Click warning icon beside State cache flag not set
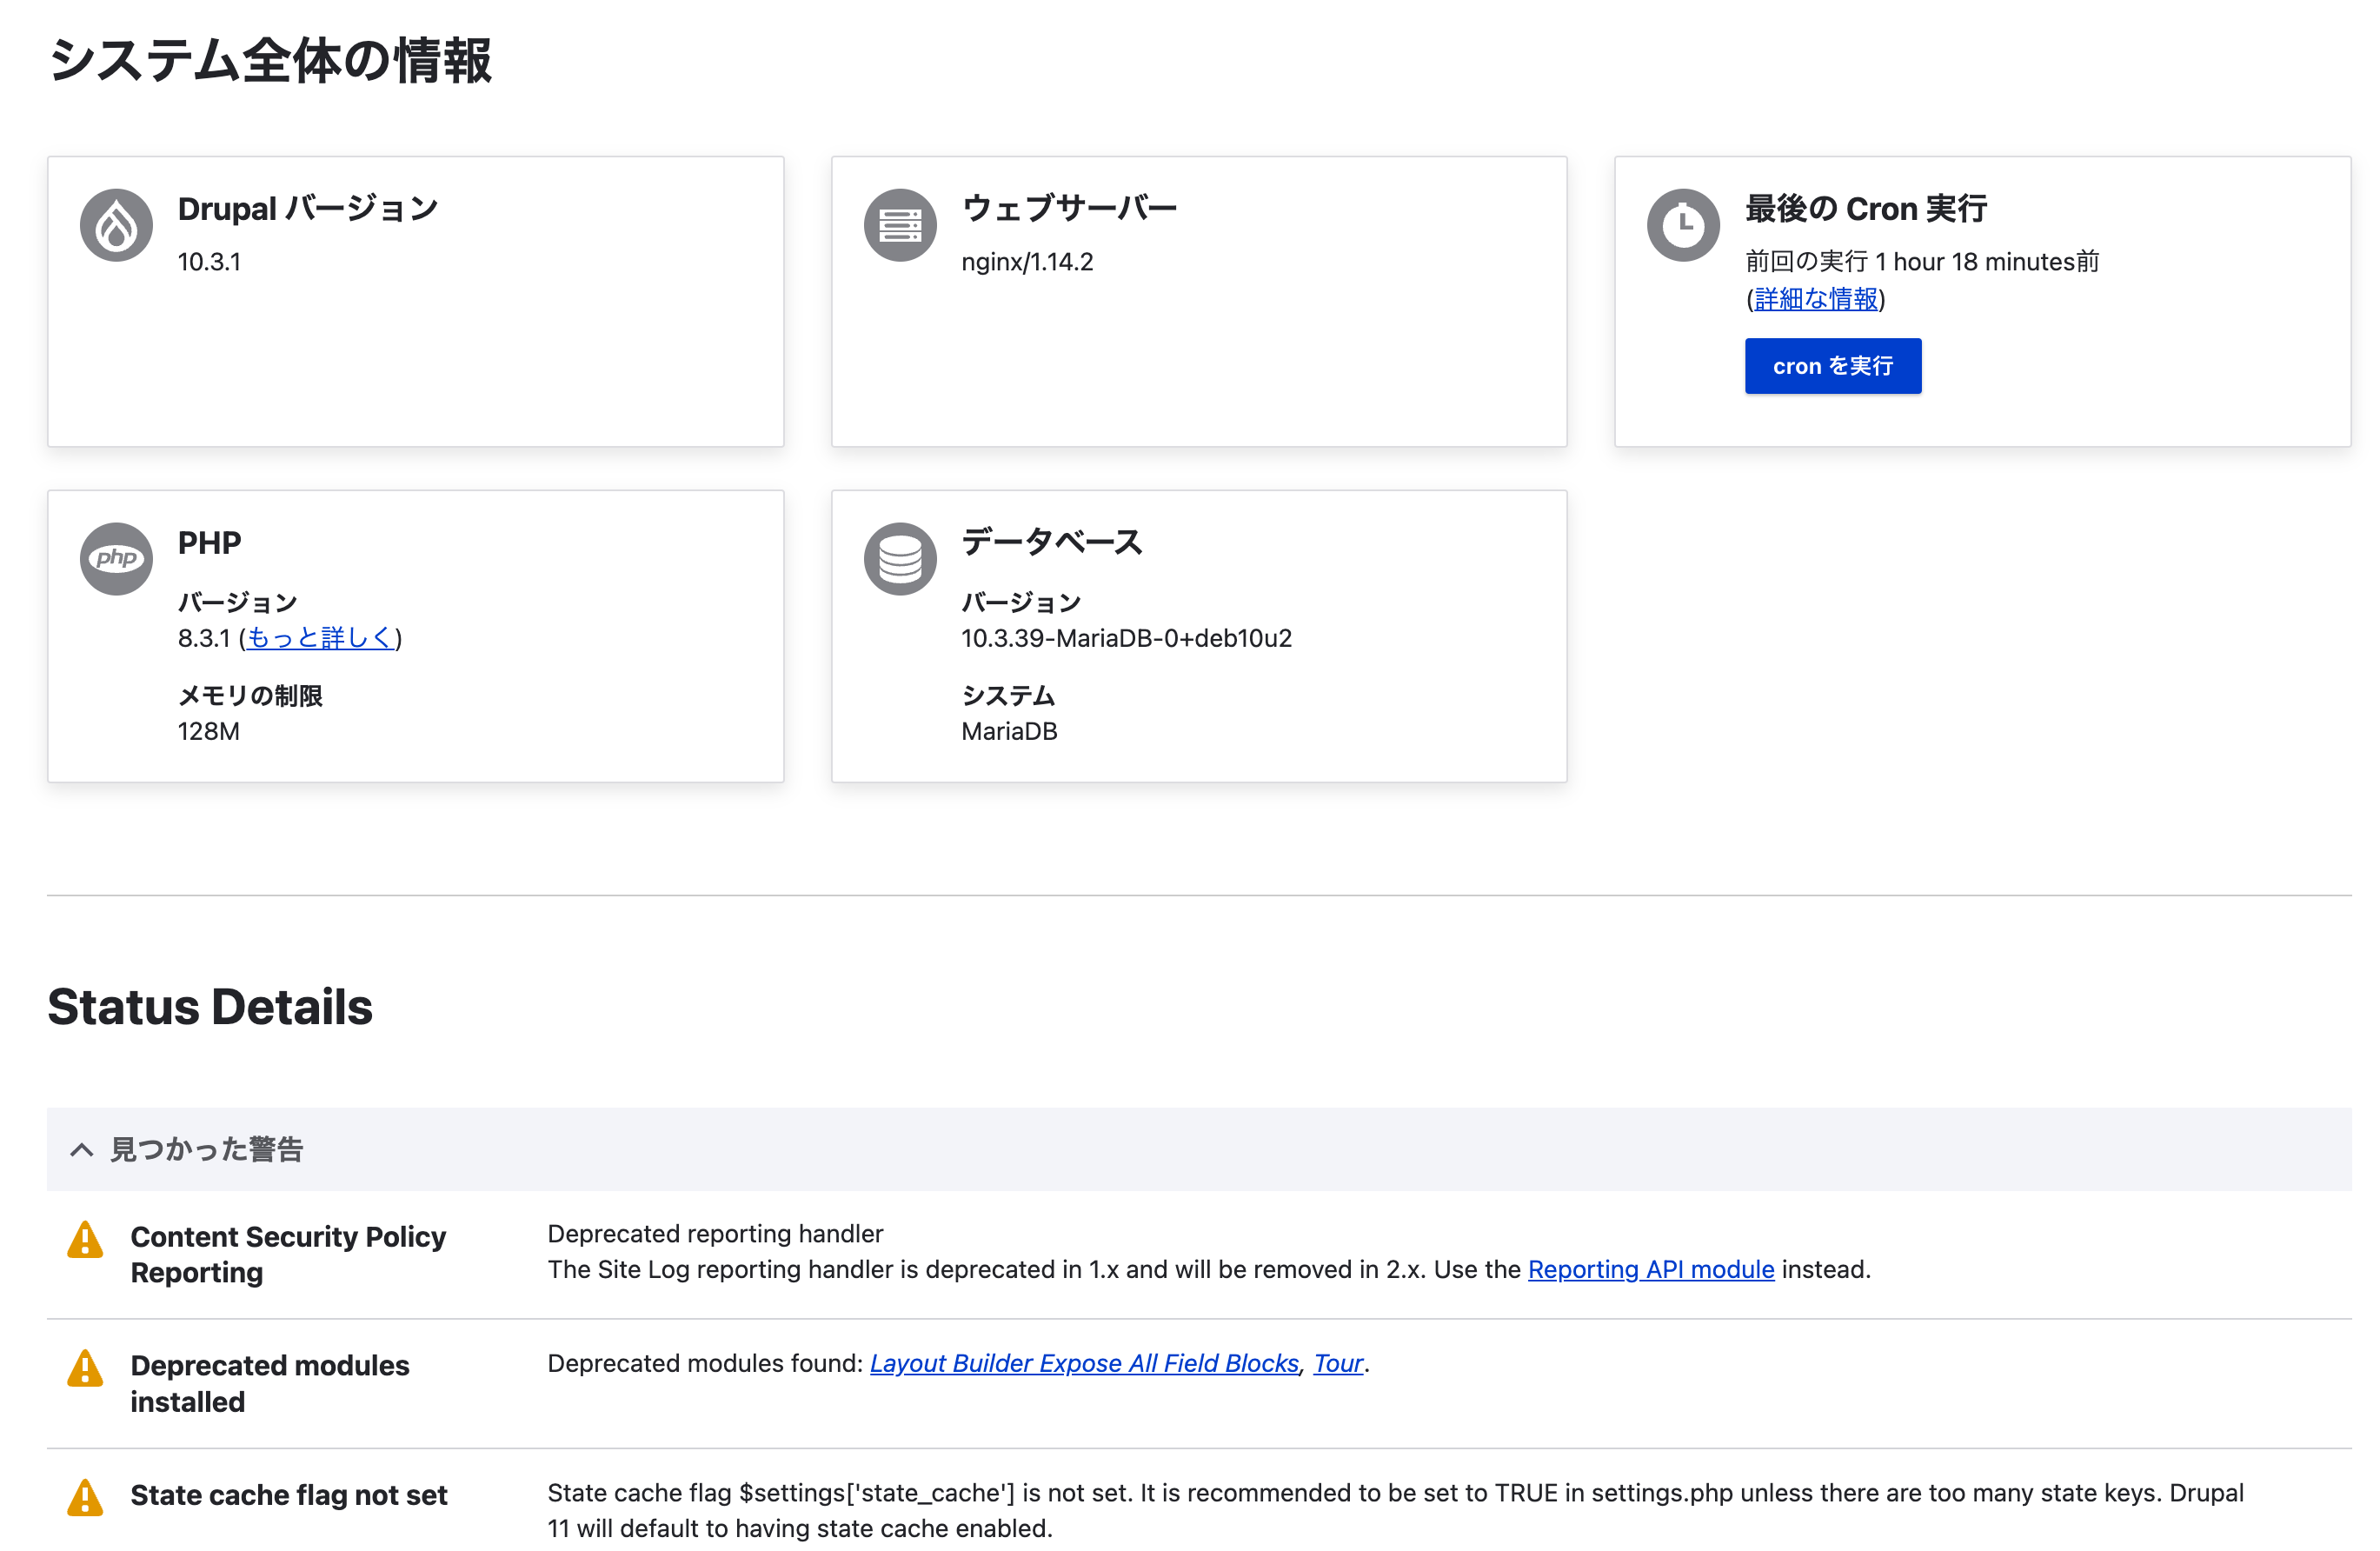Viewport: 2380px width, 1551px height. tap(85, 1497)
